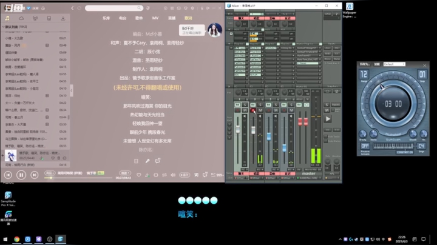This screenshot has height=245, width=437.
Task: Open the Windows Start menu
Action: (x=5, y=239)
